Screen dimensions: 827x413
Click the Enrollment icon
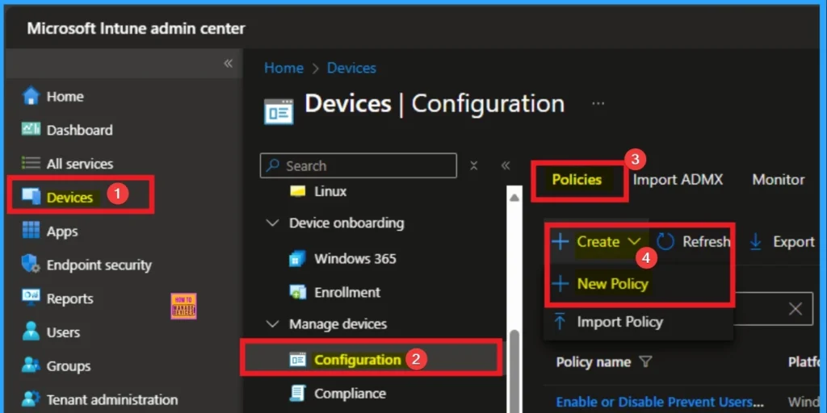pyautogui.click(x=298, y=292)
